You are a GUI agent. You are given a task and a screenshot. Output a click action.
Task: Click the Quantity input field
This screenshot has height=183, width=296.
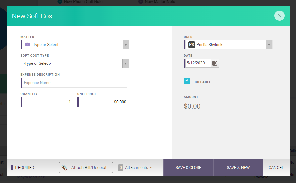click(47, 102)
